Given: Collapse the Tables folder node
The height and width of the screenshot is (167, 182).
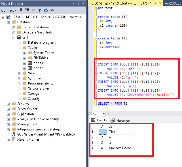Looking at the screenshot, I should click(19, 48).
